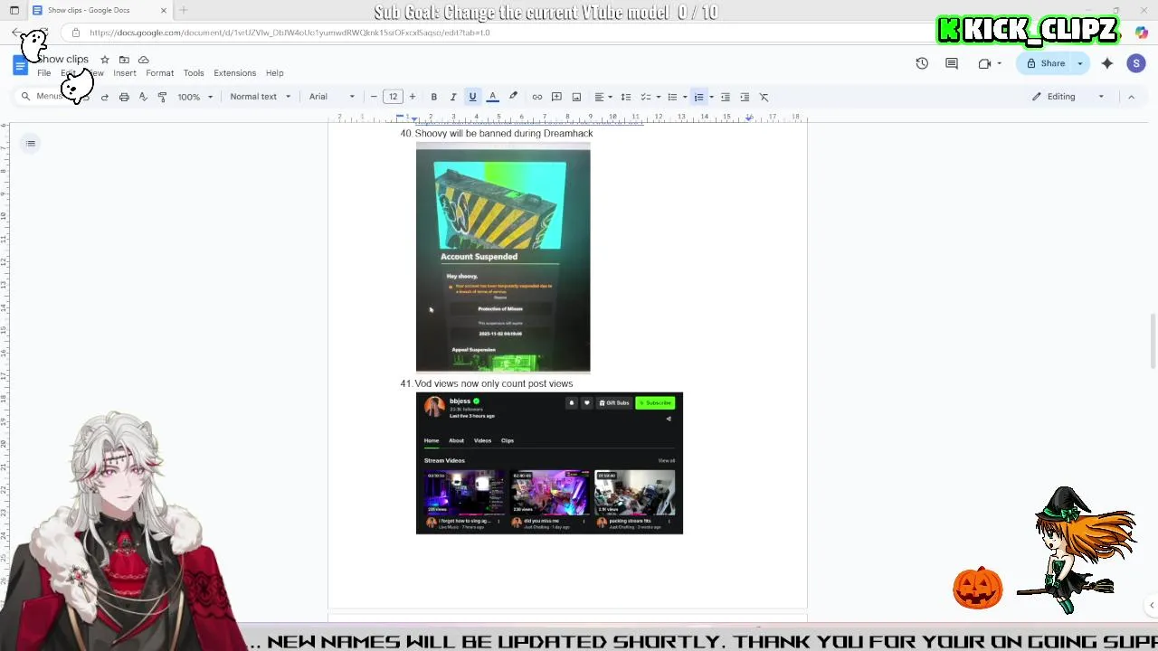The image size is (1158, 651).
Task: Decrease font size with minus
Action: [x=374, y=97]
